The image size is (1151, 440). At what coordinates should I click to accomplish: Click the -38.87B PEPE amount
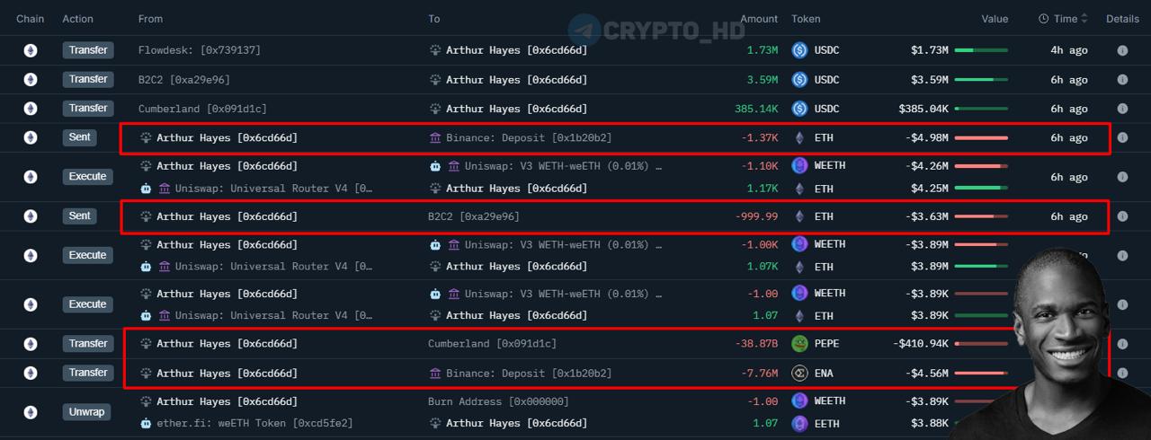756,344
